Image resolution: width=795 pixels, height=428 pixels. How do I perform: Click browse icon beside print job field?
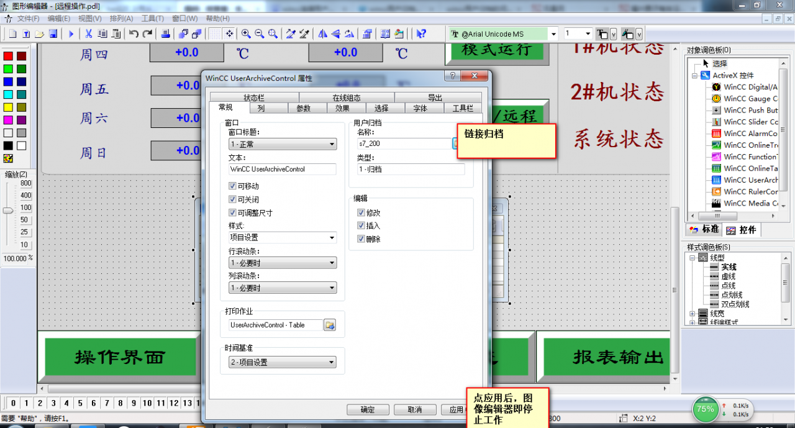point(329,325)
